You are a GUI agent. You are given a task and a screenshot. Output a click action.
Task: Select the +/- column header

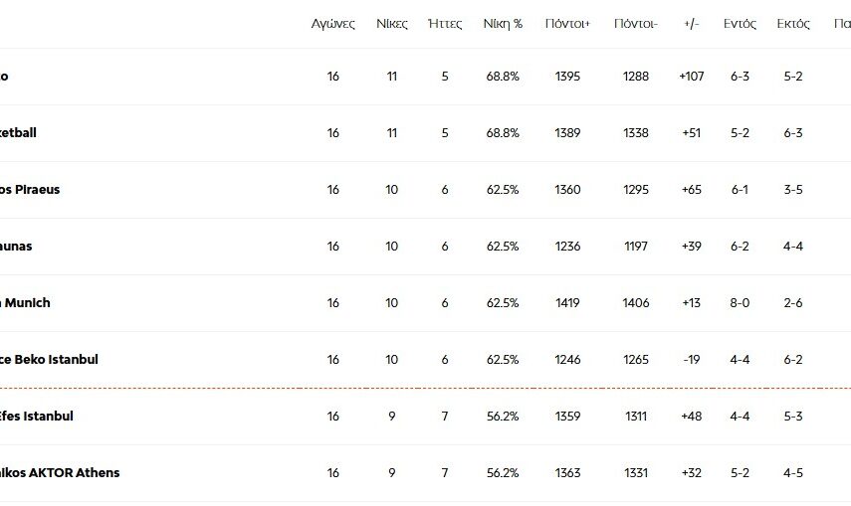click(x=692, y=24)
